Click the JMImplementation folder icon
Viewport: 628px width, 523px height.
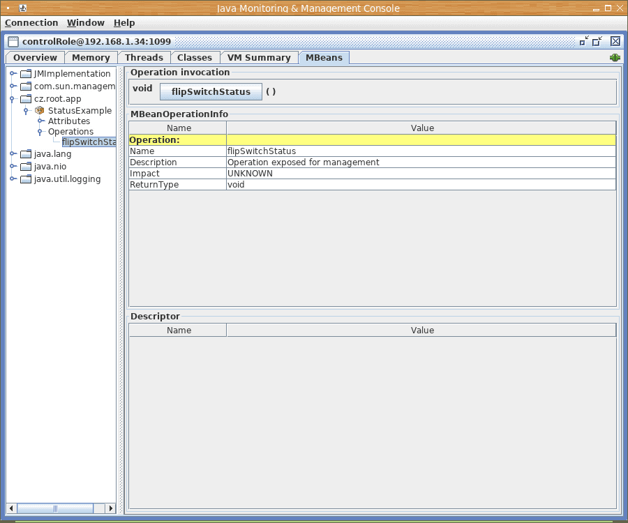(26, 74)
